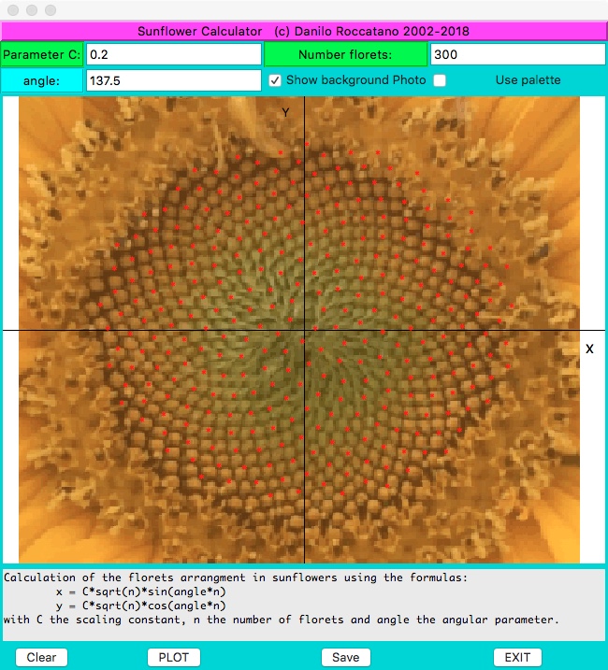Close the window with the title-bar close button
Viewport: 608px width, 670px height.
pos(13,9)
